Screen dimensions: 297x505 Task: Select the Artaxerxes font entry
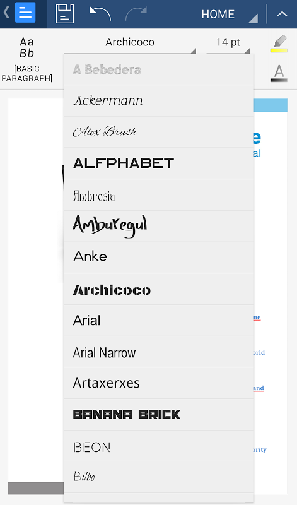[x=159, y=383]
